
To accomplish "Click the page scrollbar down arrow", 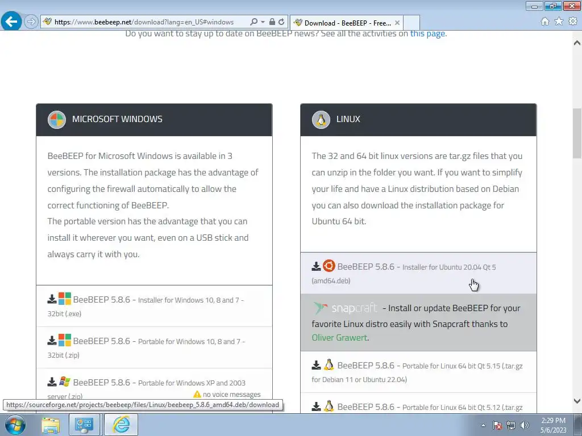I will pos(577,401).
